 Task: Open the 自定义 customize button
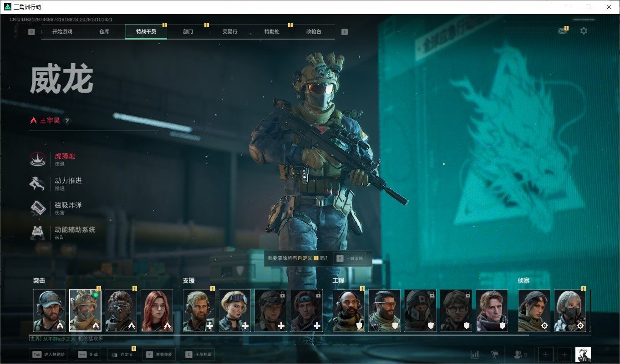tap(122, 354)
